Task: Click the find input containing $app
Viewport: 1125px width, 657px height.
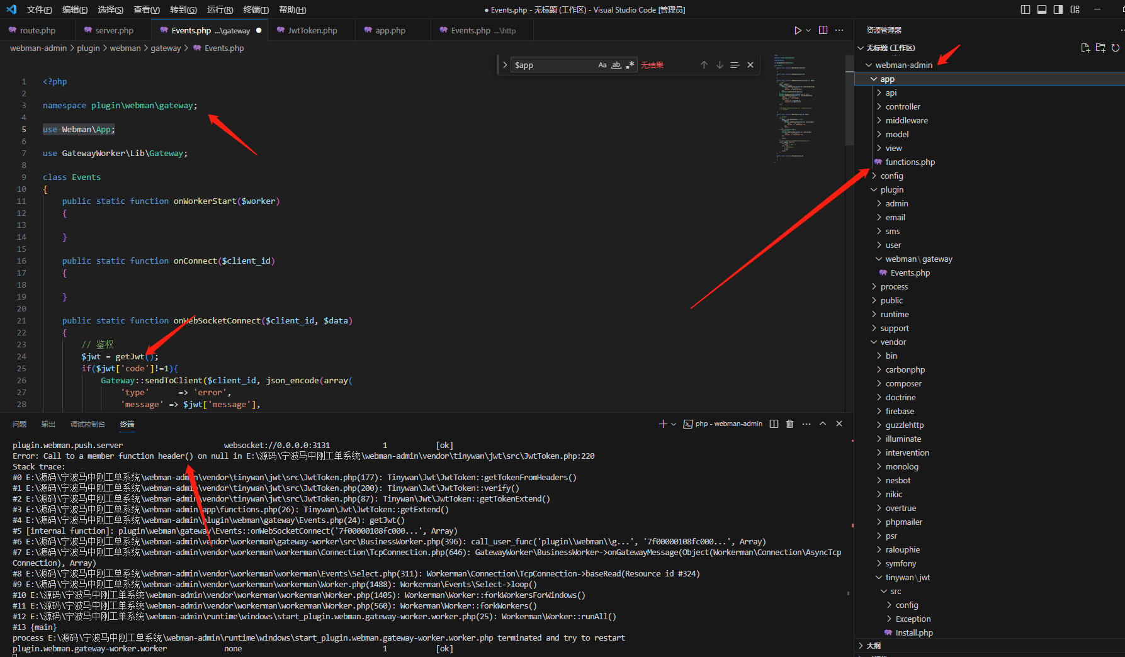Action: pos(554,65)
